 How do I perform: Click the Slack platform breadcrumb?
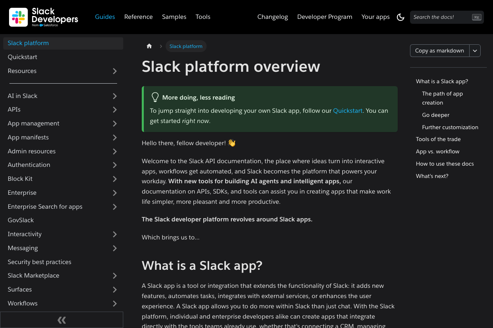point(186,46)
